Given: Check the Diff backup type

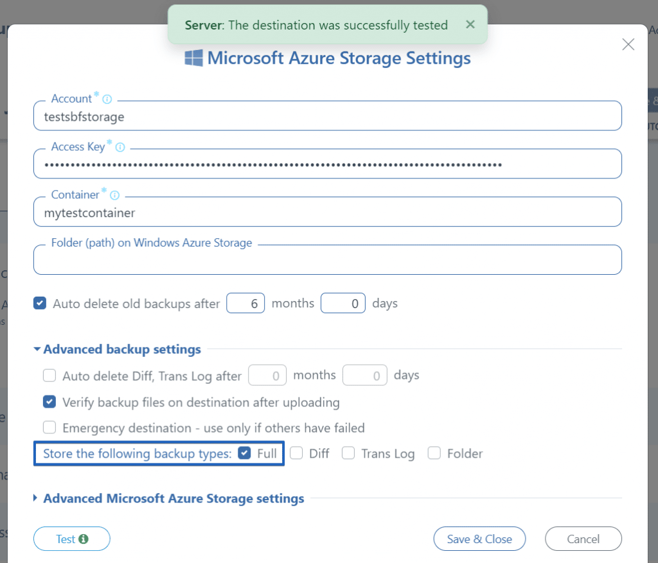Looking at the screenshot, I should click(296, 453).
